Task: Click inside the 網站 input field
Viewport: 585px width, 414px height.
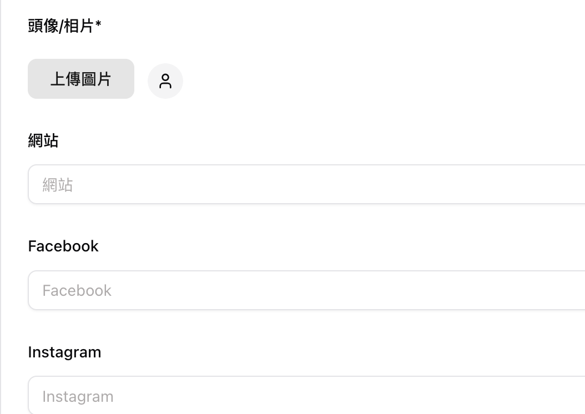Action: tap(222, 184)
